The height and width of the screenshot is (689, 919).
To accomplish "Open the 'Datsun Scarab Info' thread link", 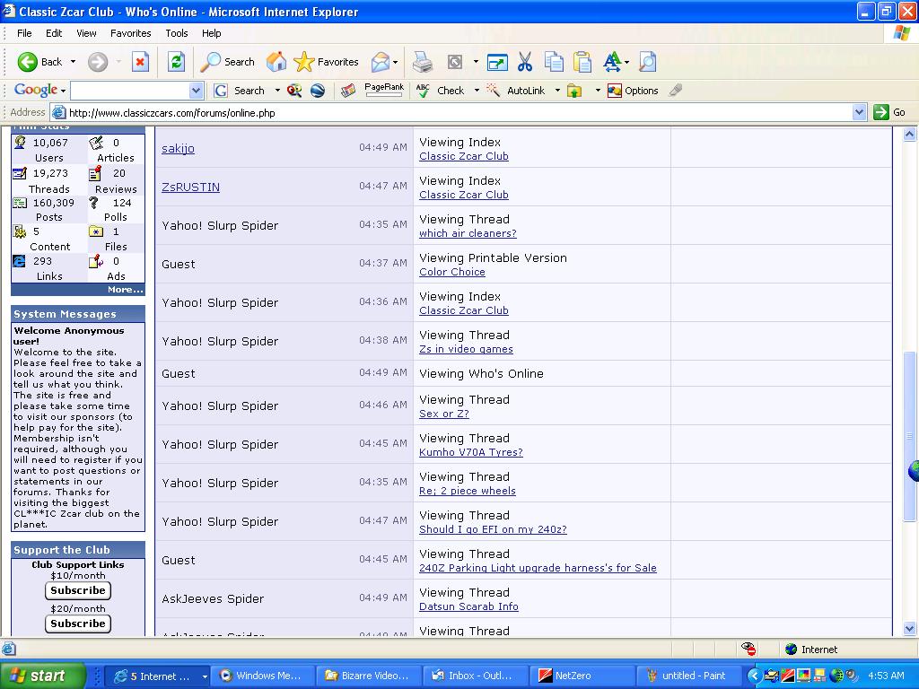I will coord(468,606).
